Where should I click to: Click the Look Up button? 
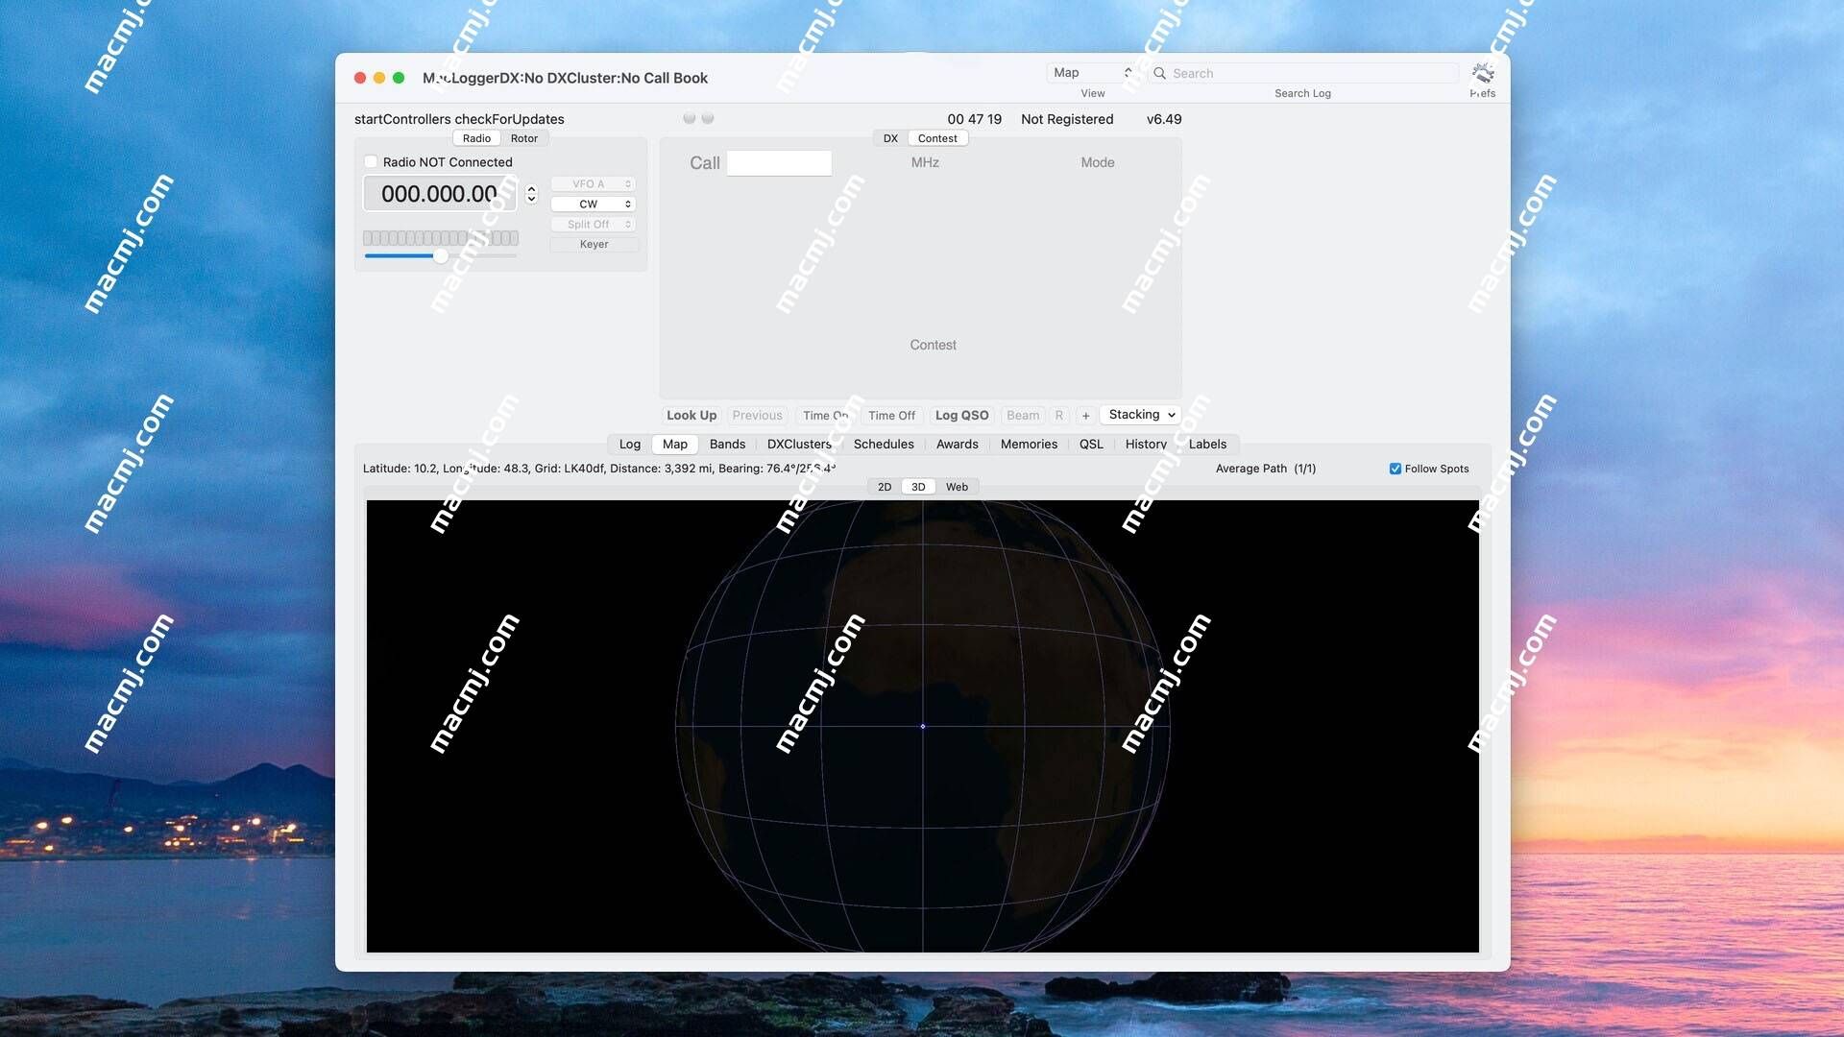[x=691, y=416]
